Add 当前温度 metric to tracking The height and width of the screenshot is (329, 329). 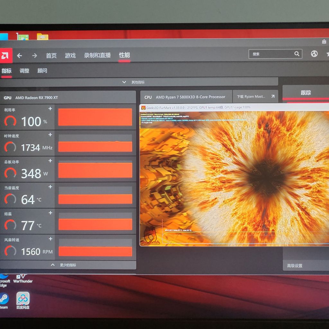(x=50, y=187)
